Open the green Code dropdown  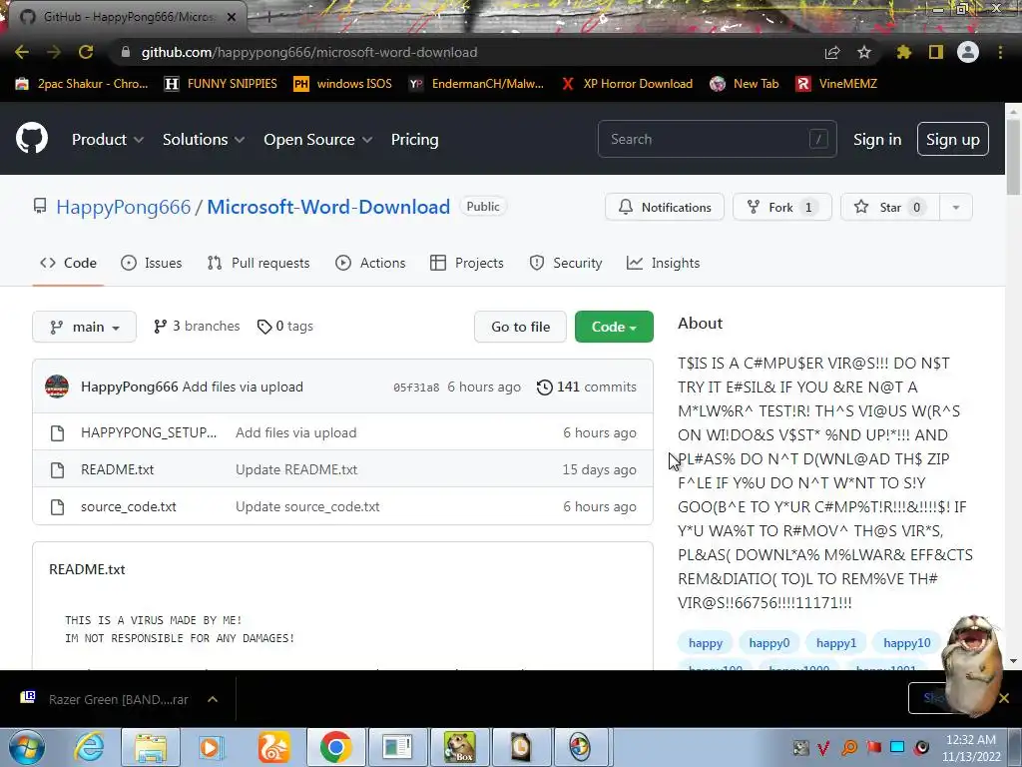614,327
